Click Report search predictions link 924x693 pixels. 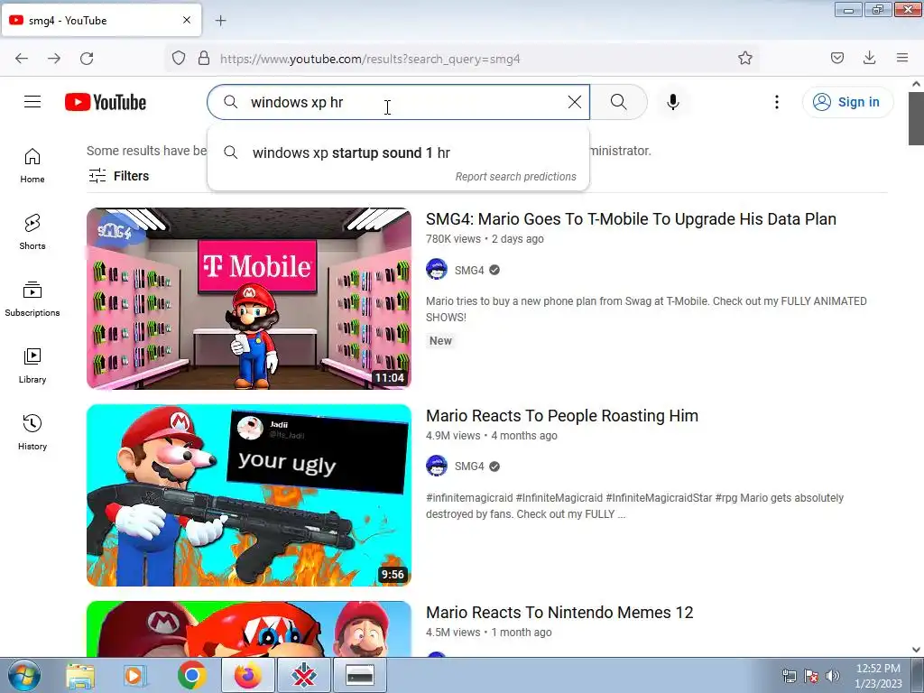click(x=515, y=177)
